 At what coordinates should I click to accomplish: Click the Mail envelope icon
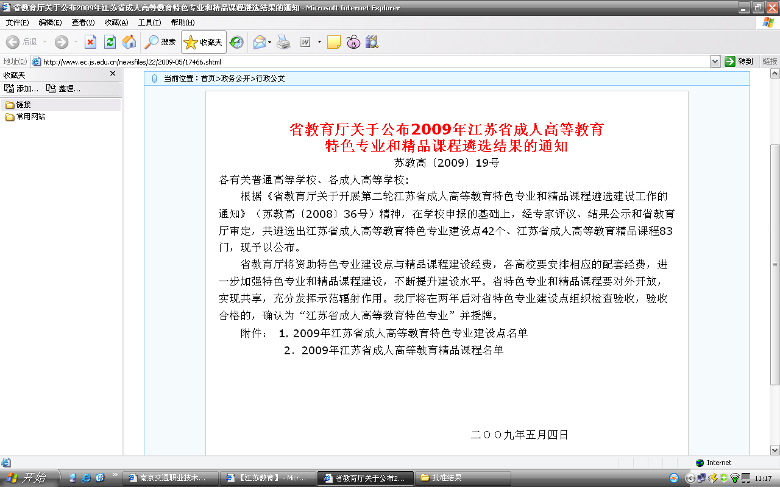tap(259, 42)
